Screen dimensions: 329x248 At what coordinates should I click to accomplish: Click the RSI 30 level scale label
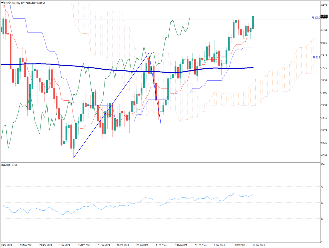coord(322,219)
